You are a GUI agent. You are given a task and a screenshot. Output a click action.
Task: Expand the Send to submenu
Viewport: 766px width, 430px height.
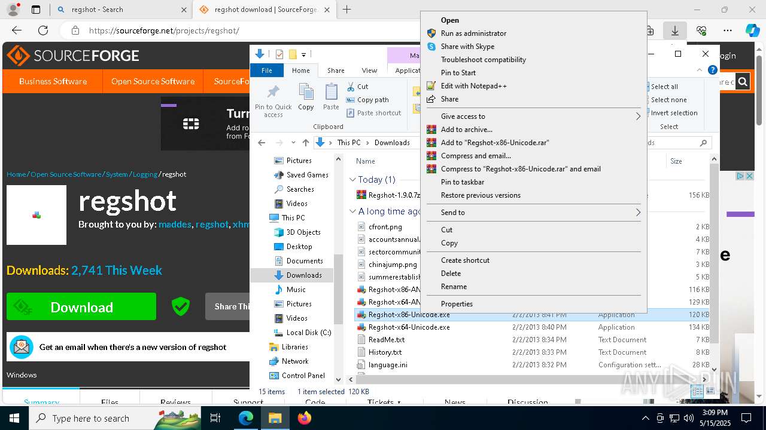click(x=638, y=213)
